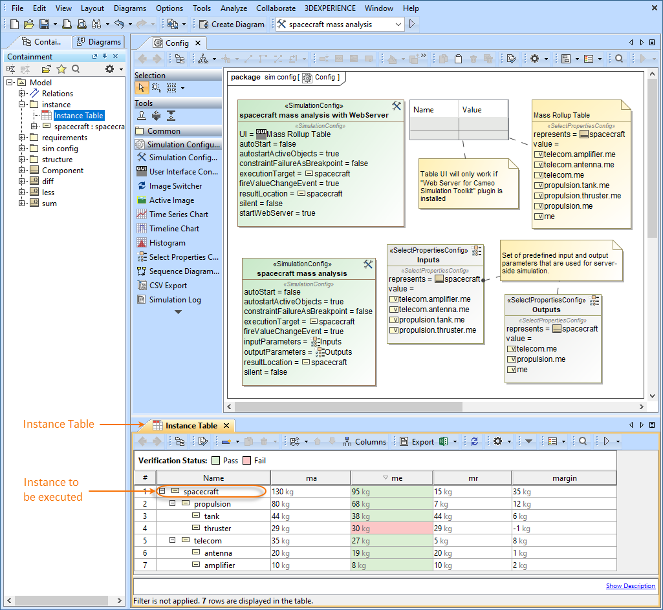Switch to the Diagrams tab

pos(99,42)
